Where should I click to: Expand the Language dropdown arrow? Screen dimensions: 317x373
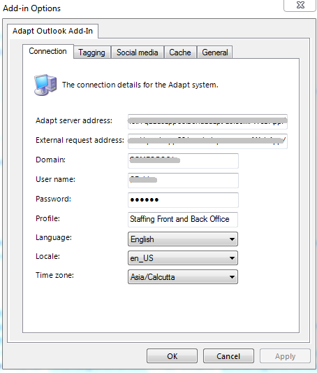click(232, 239)
